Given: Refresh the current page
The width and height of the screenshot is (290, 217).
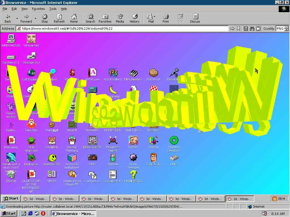Looking at the screenshot, I should pyautogui.click(x=59, y=18).
